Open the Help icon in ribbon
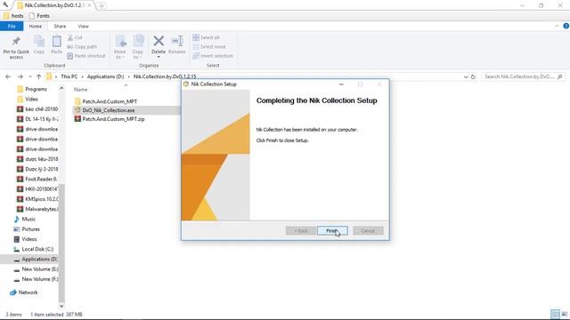This screenshot has height=320, width=570. click(x=566, y=26)
